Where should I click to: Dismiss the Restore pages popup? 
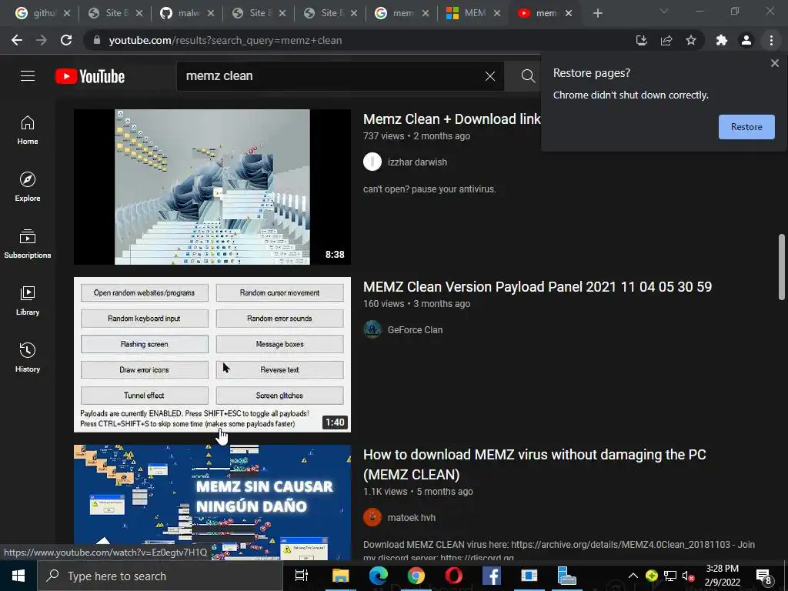774,63
